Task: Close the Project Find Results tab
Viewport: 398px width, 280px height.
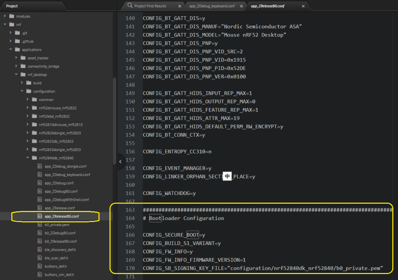Action: pos(179,6)
